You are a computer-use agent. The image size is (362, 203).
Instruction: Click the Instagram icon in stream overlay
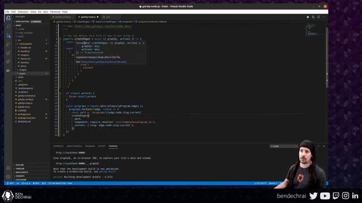coord(346,196)
